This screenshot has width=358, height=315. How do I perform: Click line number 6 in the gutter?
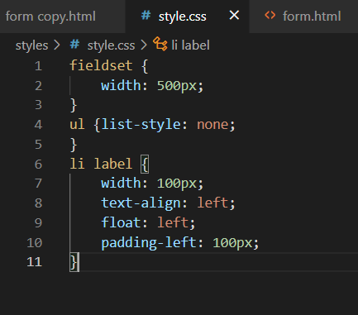pos(38,165)
